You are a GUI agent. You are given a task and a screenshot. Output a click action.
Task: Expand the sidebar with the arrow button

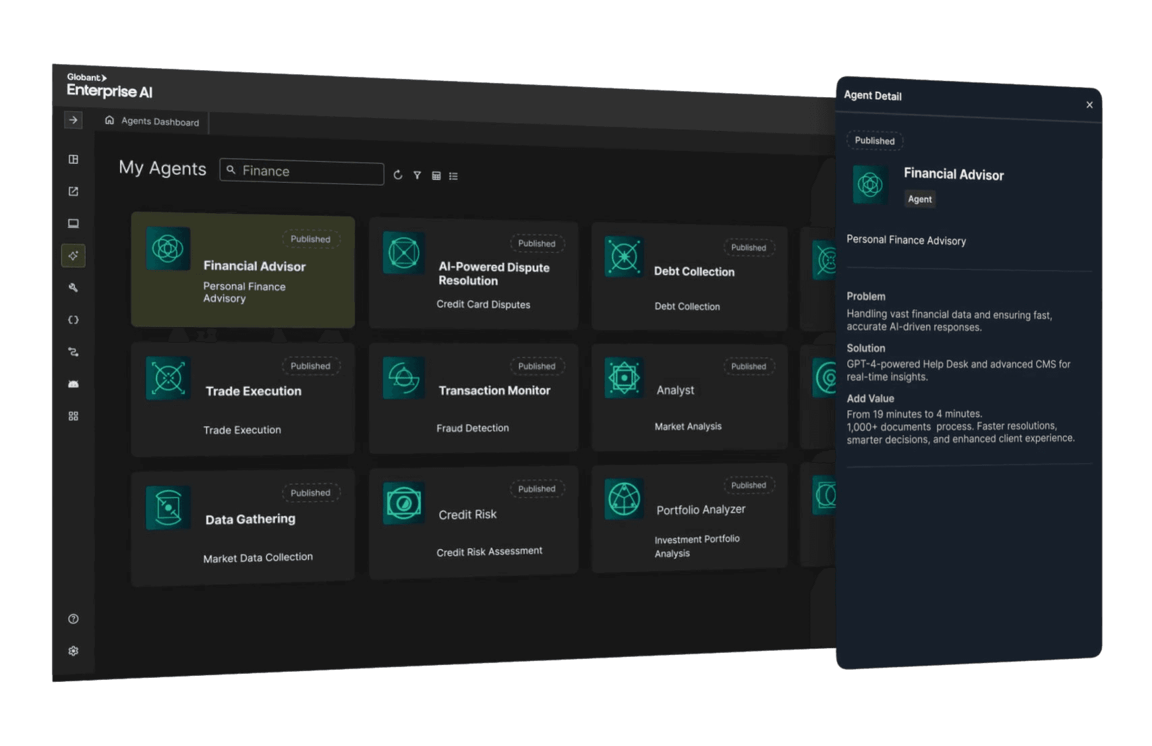coord(73,120)
